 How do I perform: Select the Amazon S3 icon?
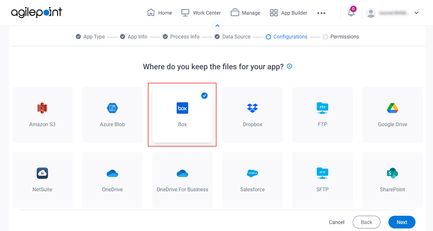(x=42, y=108)
